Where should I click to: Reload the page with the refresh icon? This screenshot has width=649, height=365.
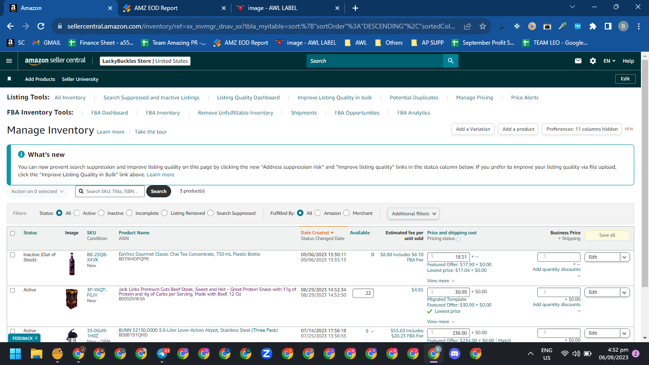coord(41,26)
